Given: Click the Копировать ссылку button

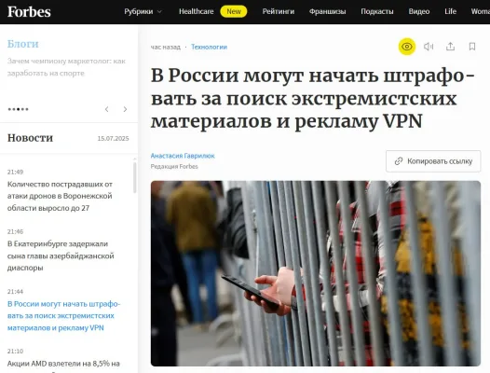Looking at the screenshot, I should 433,161.
